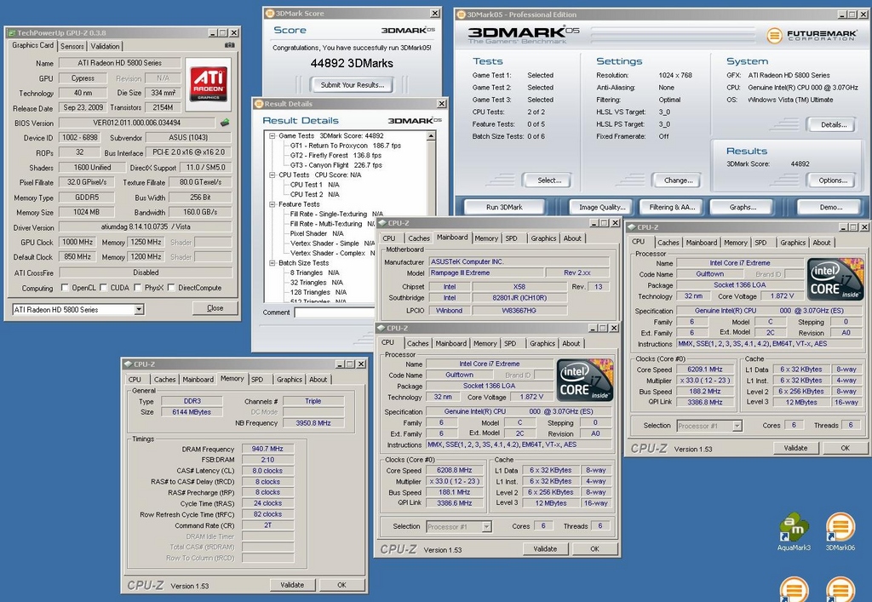Click the 3DMark05 Professional Edition title icon
872x602 pixels.
(461, 14)
